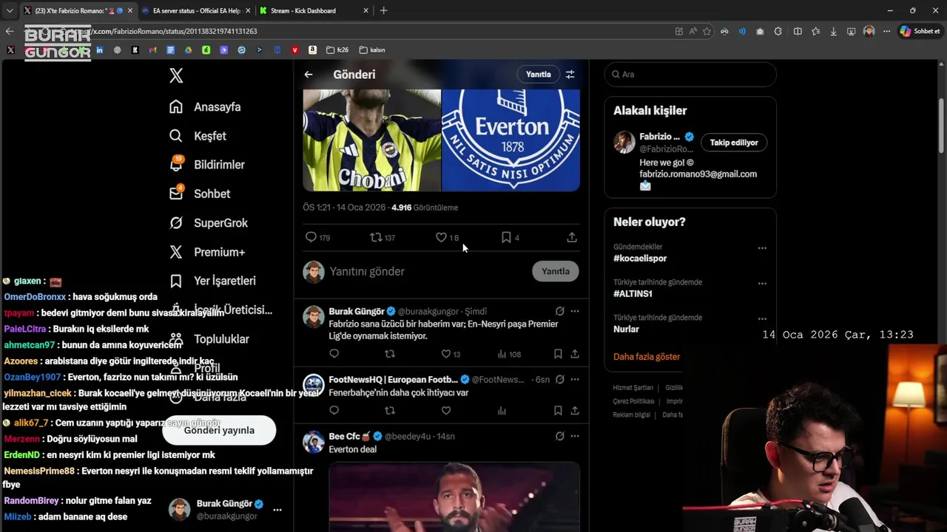Open the Nurlar trending topic
This screenshot has height=532, width=947.
click(x=626, y=330)
